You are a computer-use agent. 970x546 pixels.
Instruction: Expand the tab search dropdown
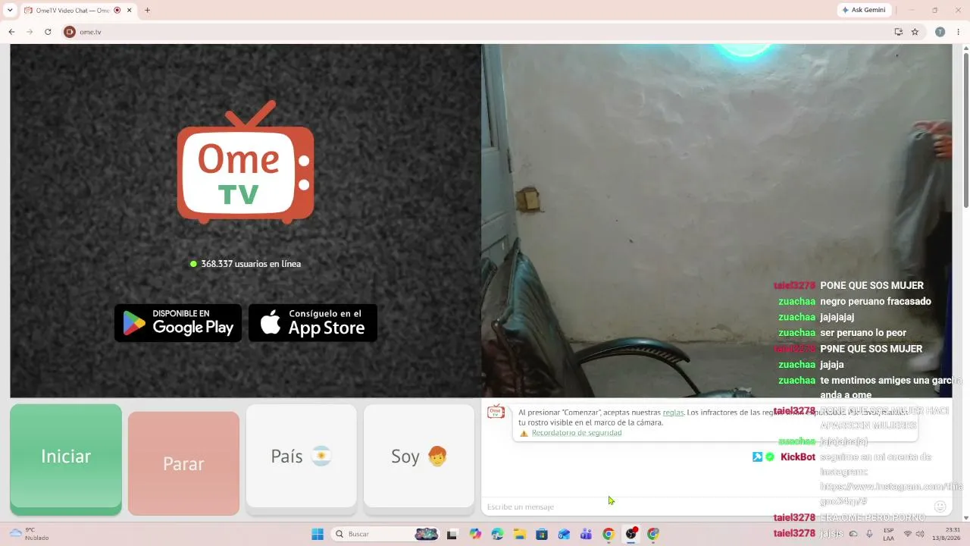10,11
